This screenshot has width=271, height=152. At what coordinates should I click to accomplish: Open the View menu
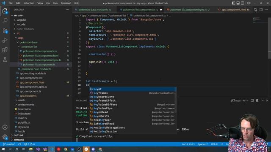click(x=40, y=3)
